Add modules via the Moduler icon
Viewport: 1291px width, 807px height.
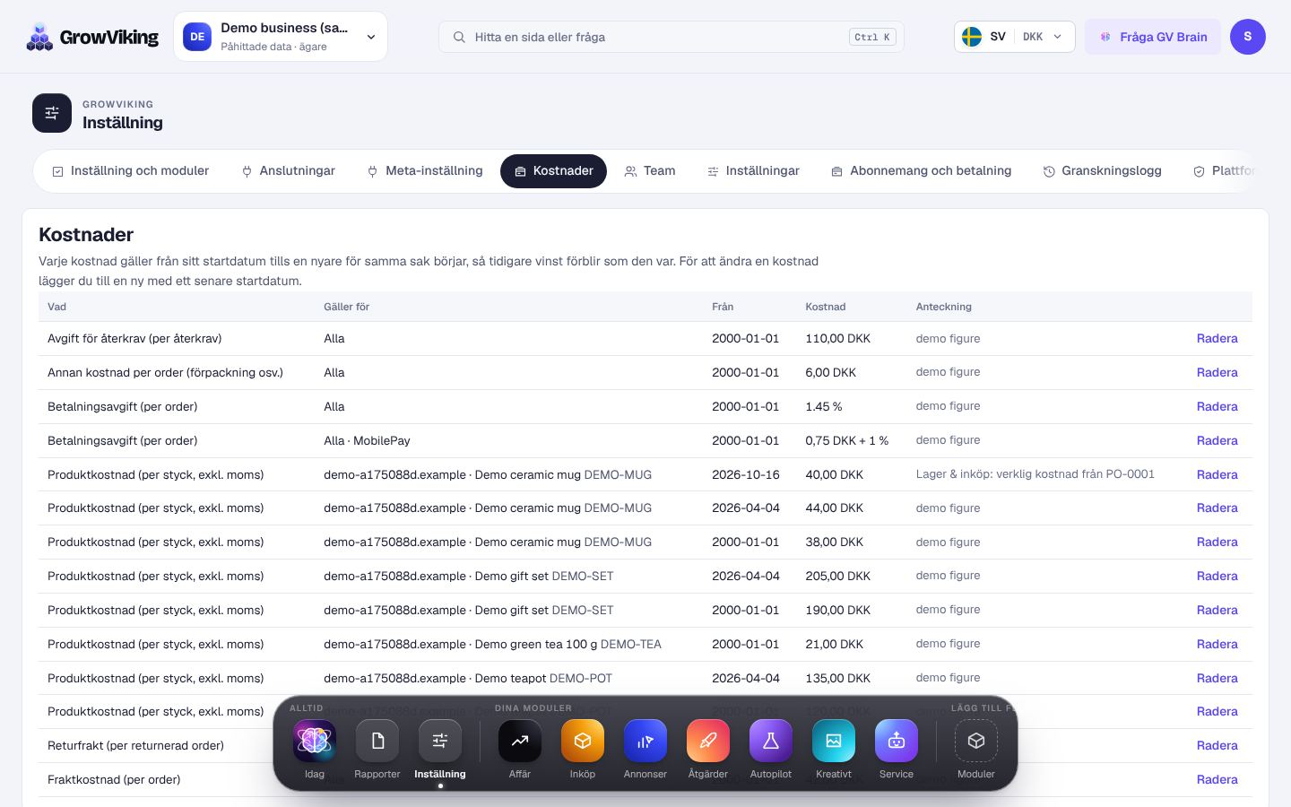[x=976, y=741]
